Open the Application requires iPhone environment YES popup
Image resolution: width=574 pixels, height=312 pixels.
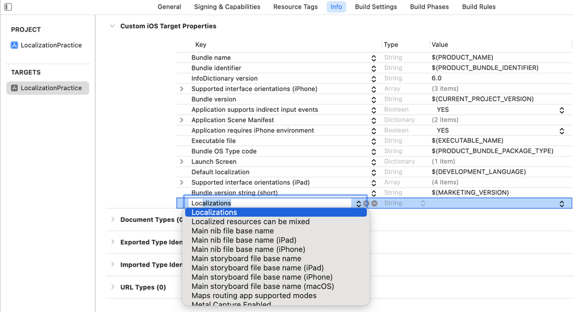(x=561, y=131)
